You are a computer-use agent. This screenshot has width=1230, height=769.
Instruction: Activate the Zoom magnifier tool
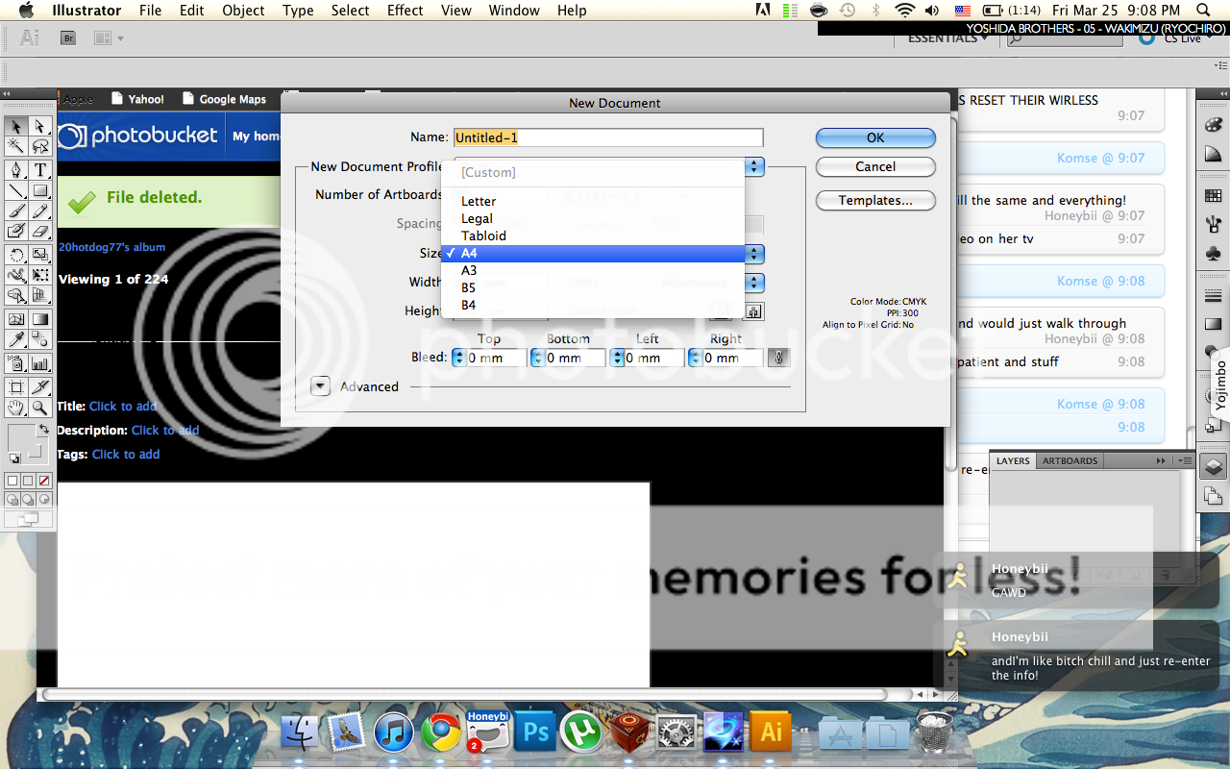(40, 409)
